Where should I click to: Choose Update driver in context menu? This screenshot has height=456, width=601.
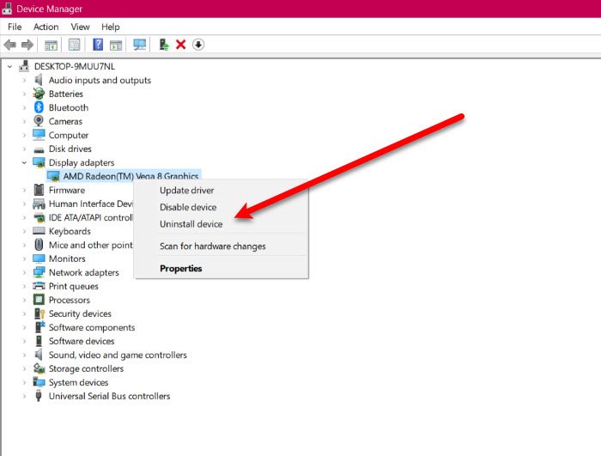point(186,190)
